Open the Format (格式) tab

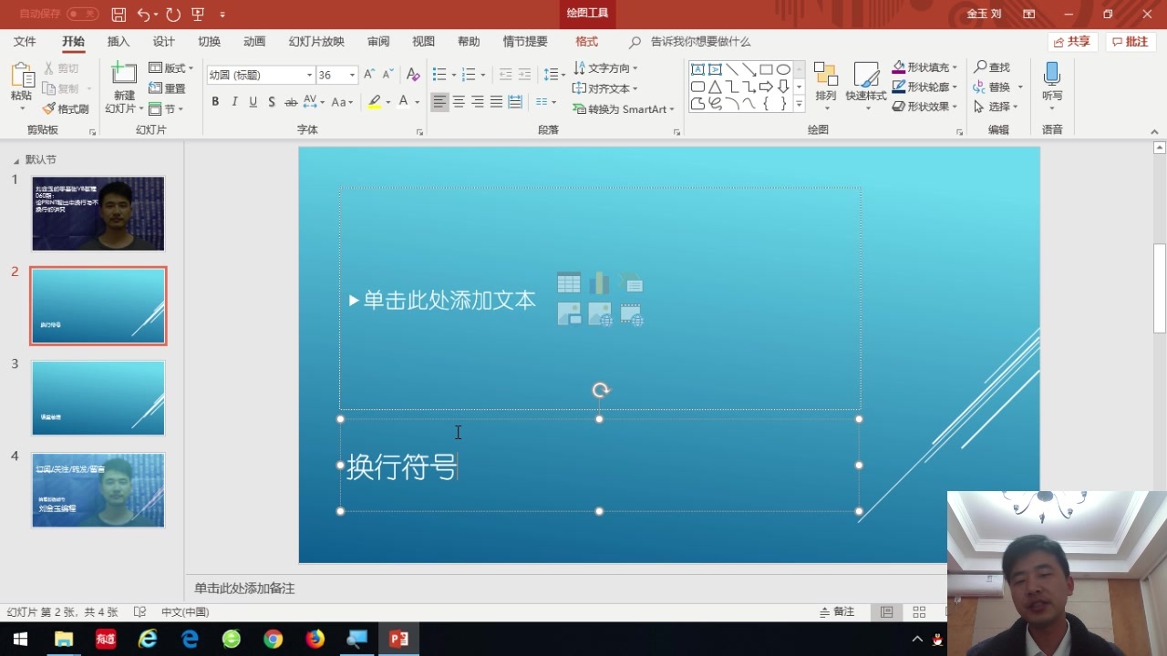click(x=587, y=42)
